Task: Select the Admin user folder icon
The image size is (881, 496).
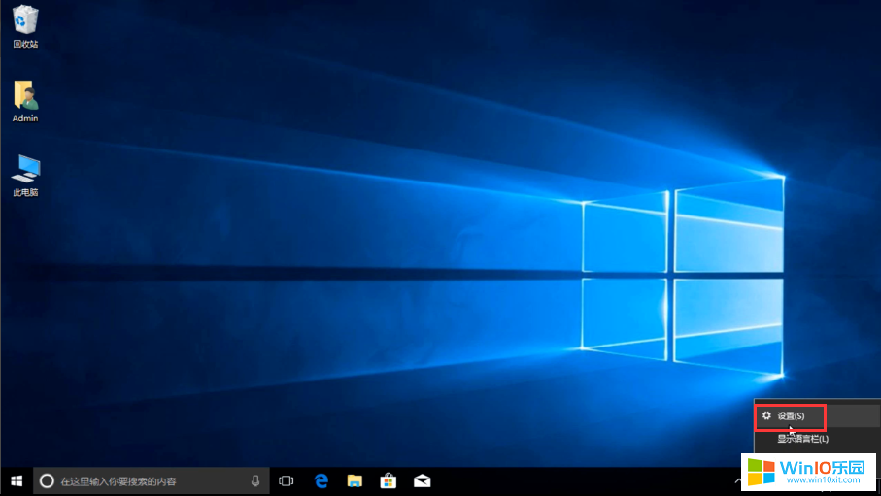Action: 25,101
